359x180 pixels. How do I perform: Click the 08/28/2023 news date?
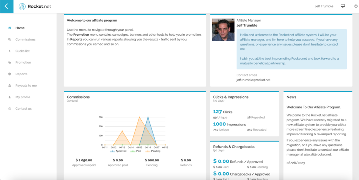296,163
